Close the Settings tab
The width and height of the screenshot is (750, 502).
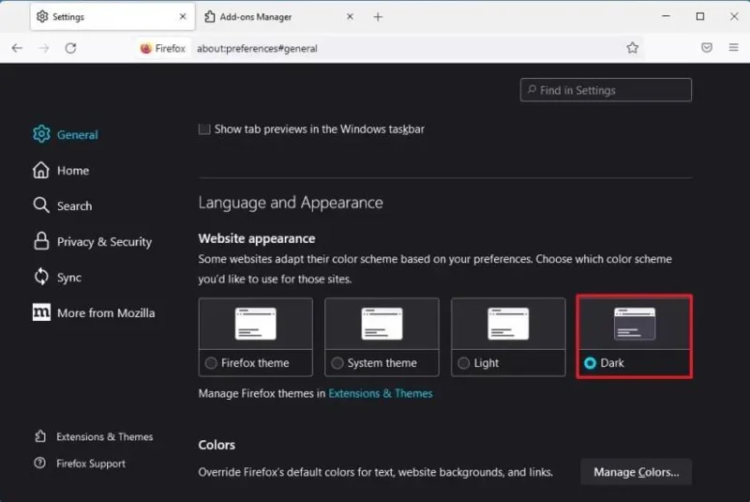[x=183, y=16]
